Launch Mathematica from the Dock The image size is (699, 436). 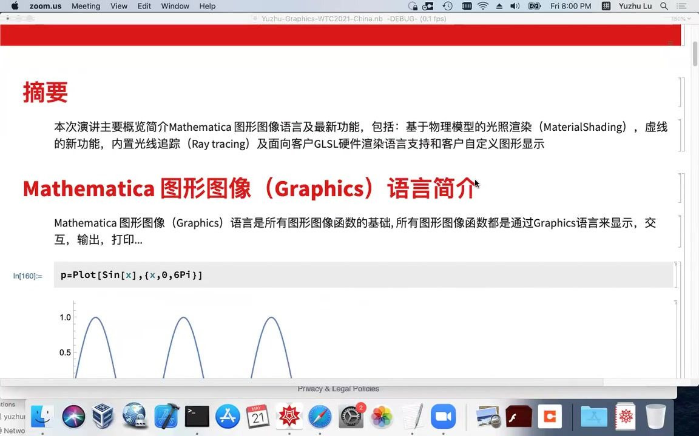289,416
